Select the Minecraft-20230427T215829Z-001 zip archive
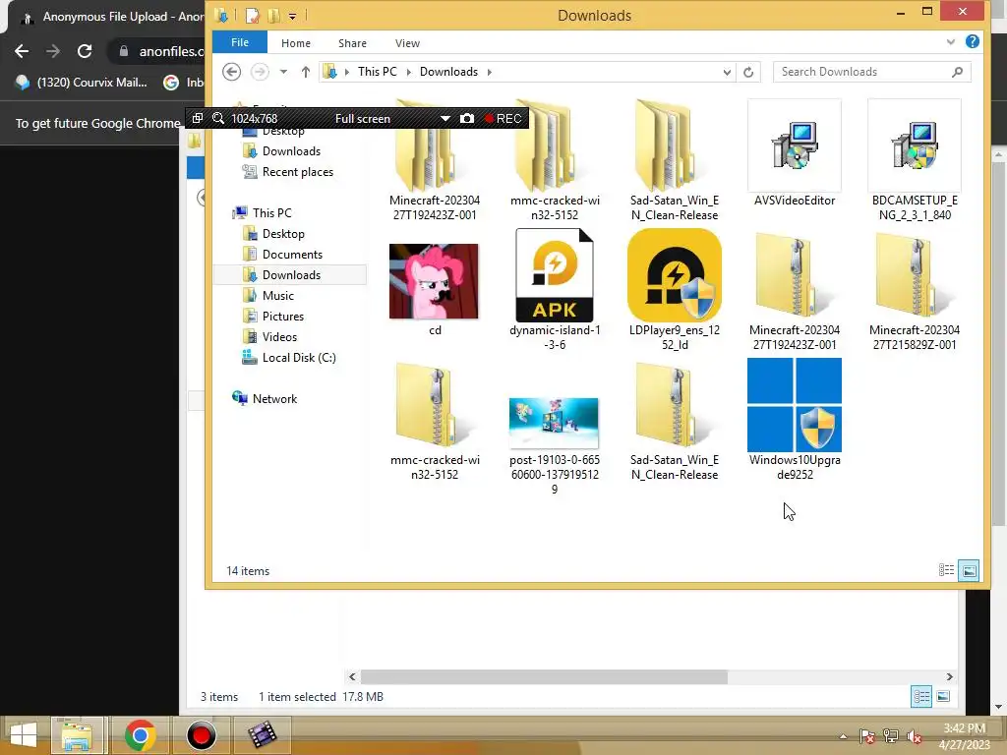Screen dimensions: 1007x755 [x=914, y=290]
